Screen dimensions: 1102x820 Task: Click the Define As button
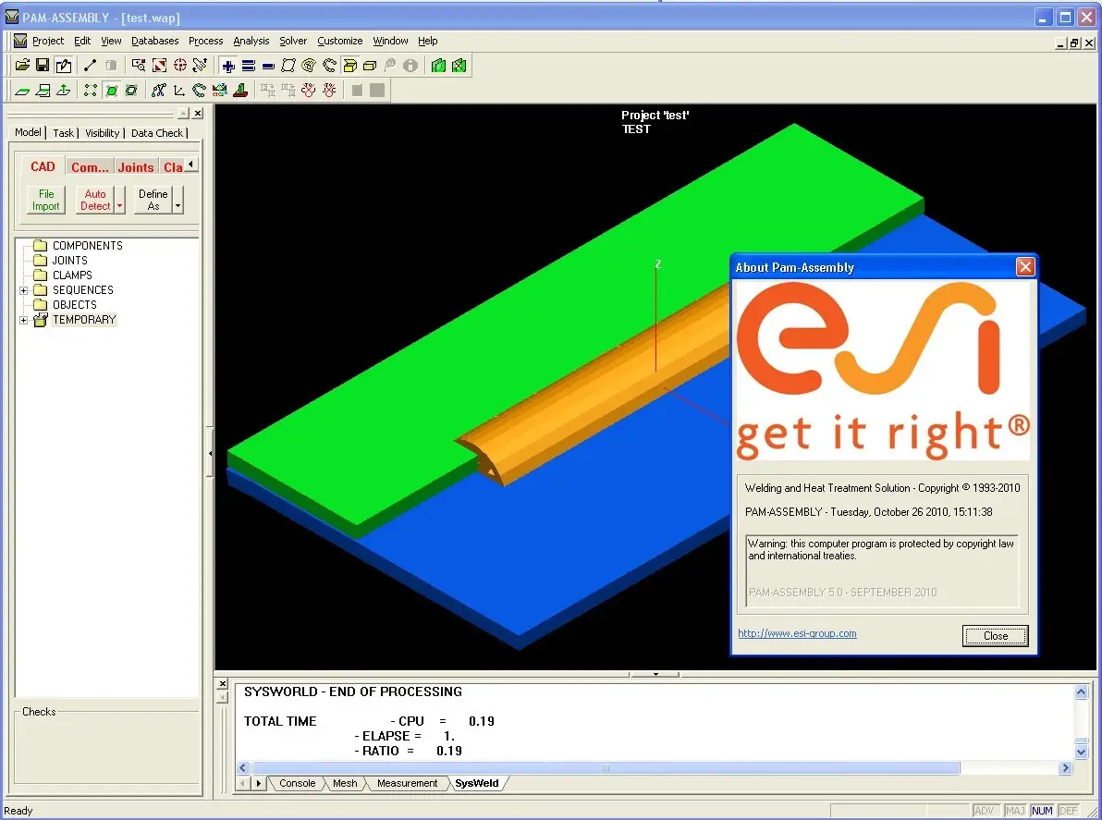(x=153, y=201)
